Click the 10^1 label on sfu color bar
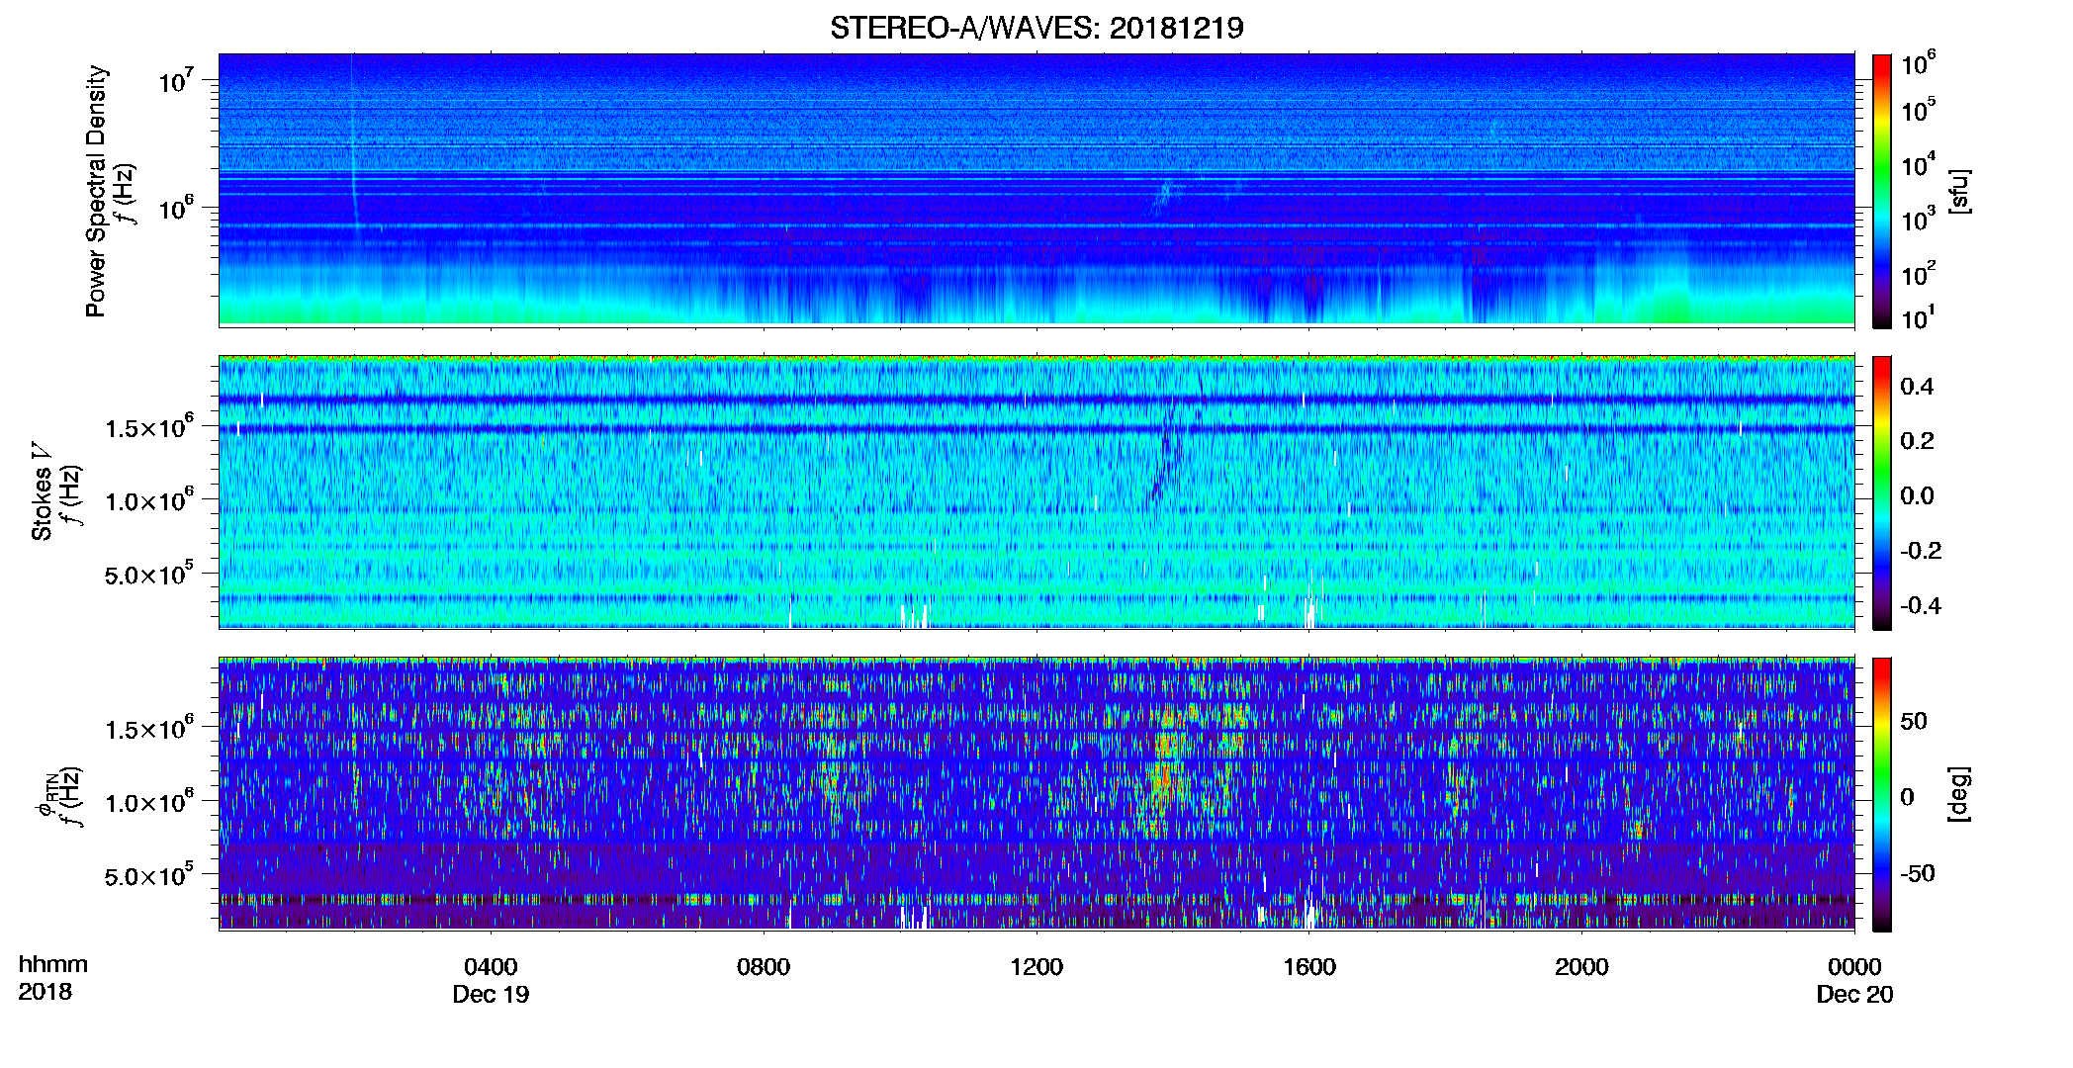This screenshot has height=1068, width=2073. [1918, 317]
